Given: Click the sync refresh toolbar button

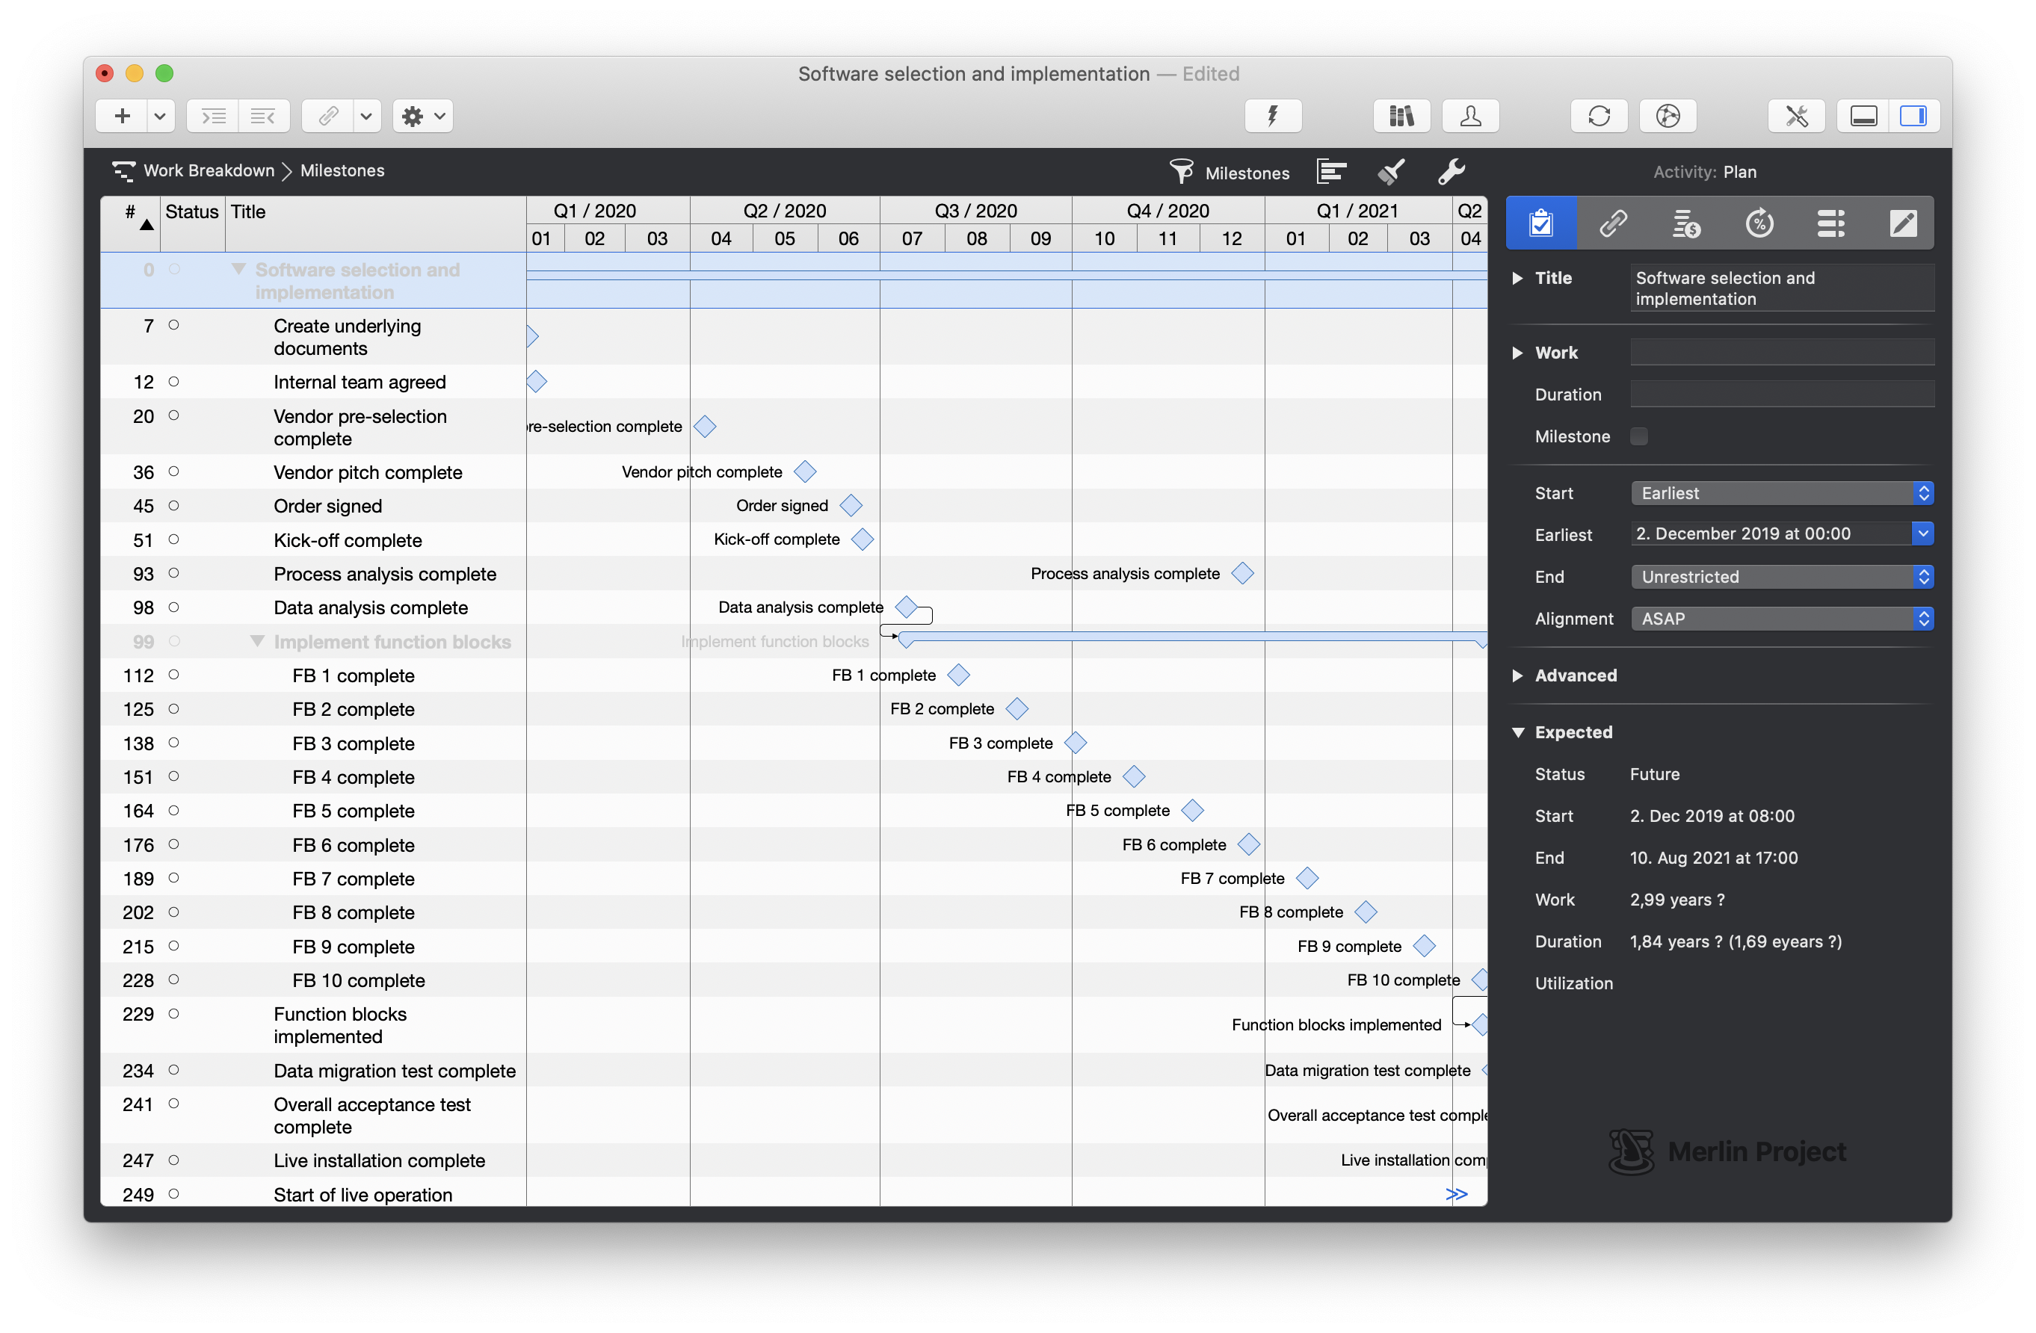Looking at the screenshot, I should [1599, 115].
